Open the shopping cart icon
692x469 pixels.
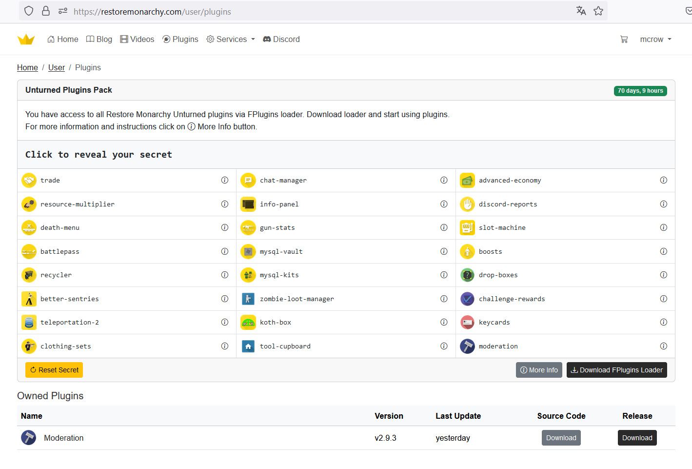624,39
